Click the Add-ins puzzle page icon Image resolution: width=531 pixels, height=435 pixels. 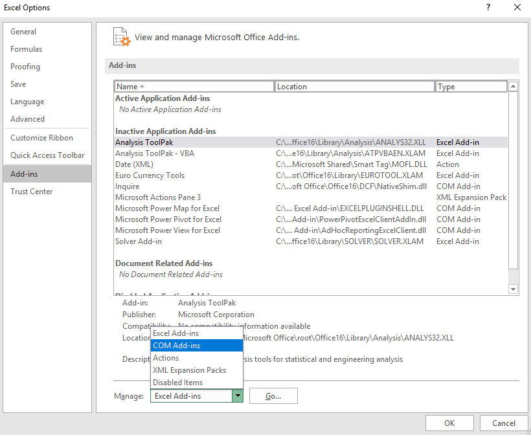coord(121,37)
